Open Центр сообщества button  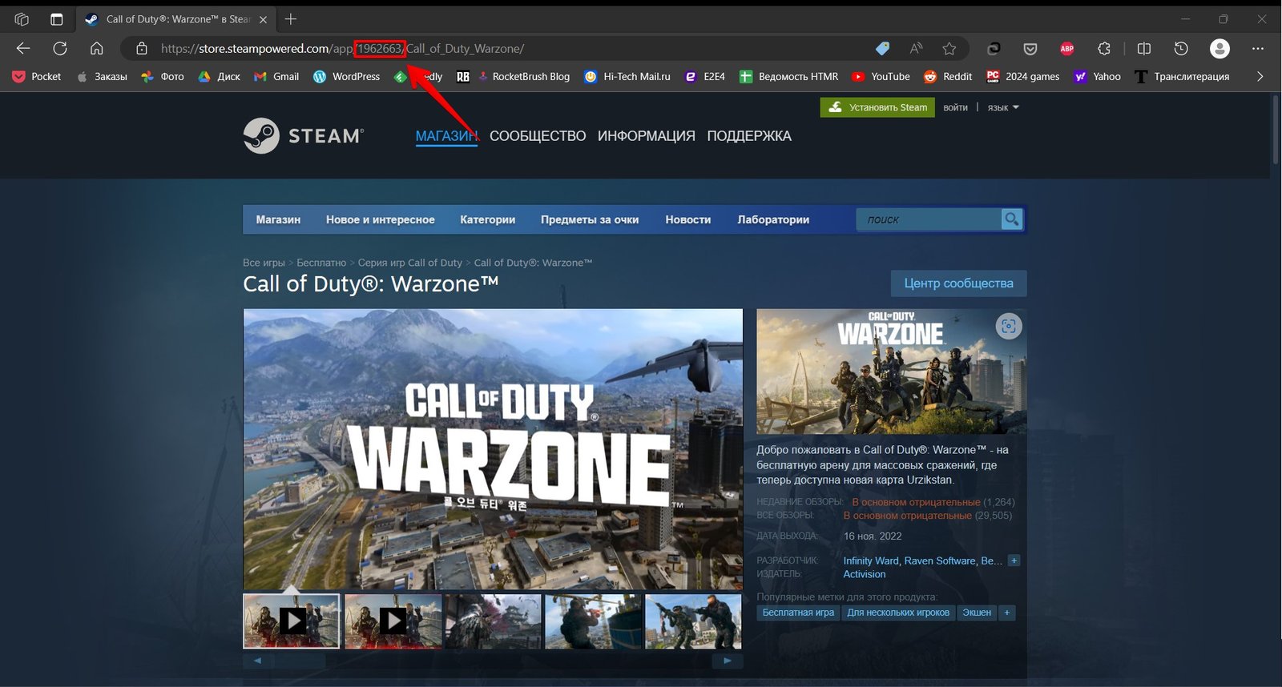(959, 283)
